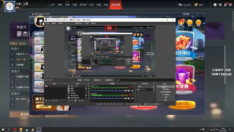Screen dimensions: 234x132
Task: Open 麦克风/Aux audio settings gear
Action: 133,91
